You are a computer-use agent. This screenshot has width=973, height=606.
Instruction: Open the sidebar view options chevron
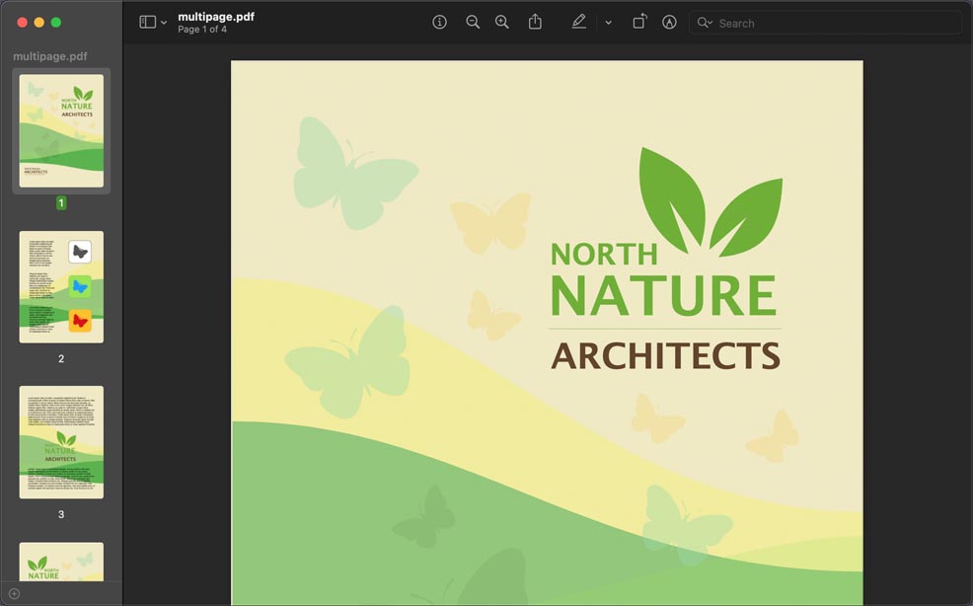(x=164, y=23)
